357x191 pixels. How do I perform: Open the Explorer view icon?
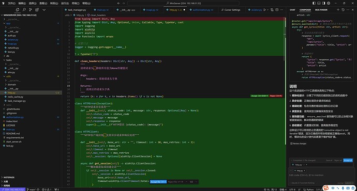click(x=18, y=10)
